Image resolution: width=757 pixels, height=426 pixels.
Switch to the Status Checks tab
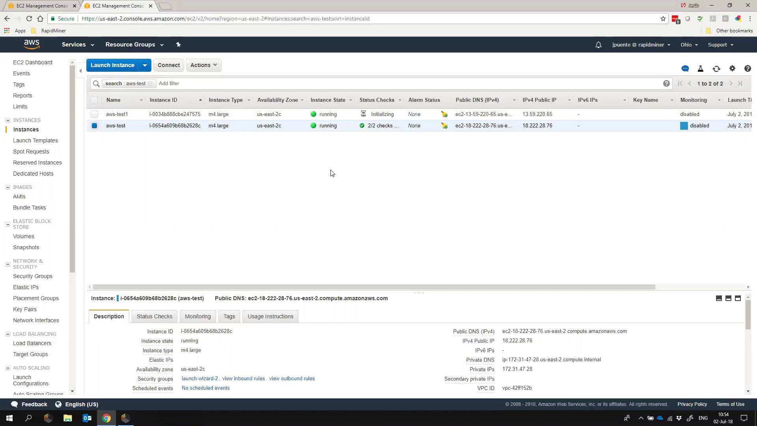[154, 316]
